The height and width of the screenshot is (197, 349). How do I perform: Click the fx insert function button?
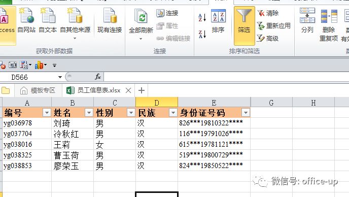pos(97,77)
